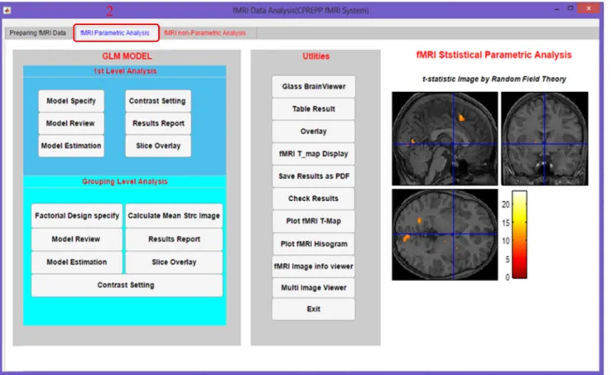Open the Table Result utility

314,109
